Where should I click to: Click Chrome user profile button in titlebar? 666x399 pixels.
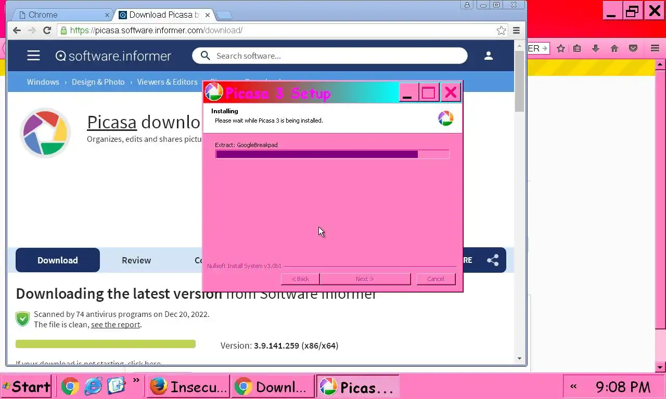click(x=467, y=5)
